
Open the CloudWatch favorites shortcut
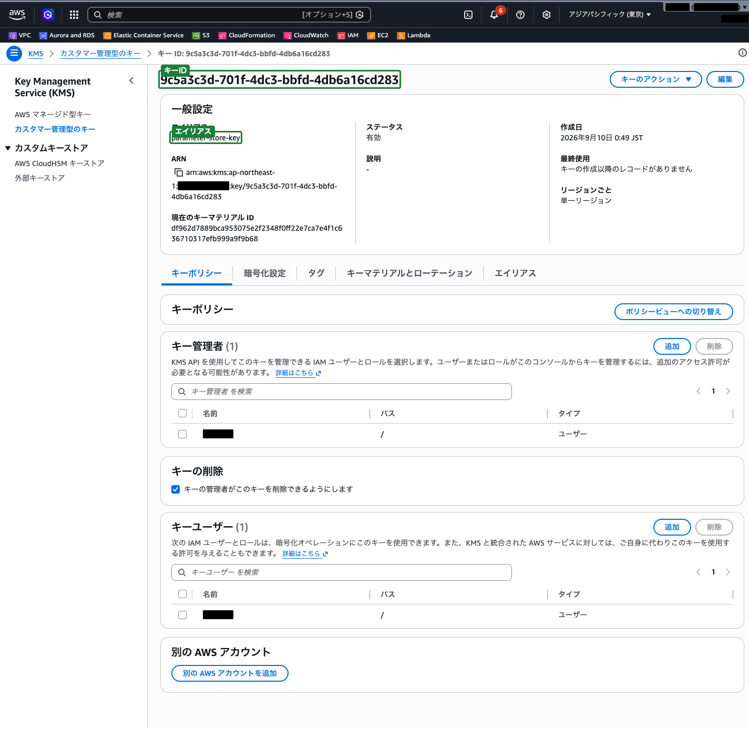tap(306, 35)
